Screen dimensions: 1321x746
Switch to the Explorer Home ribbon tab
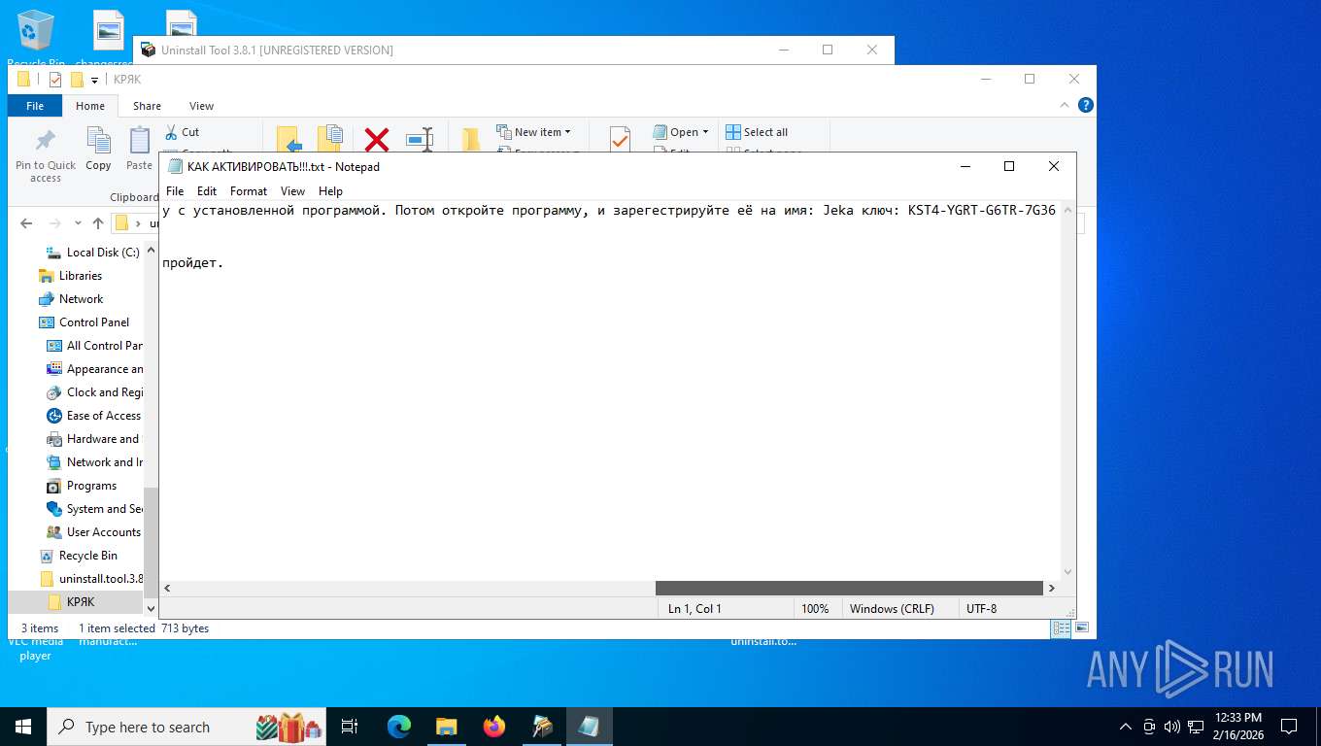pos(90,106)
